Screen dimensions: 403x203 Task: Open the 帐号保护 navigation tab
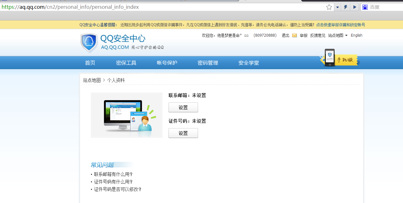tap(167, 63)
